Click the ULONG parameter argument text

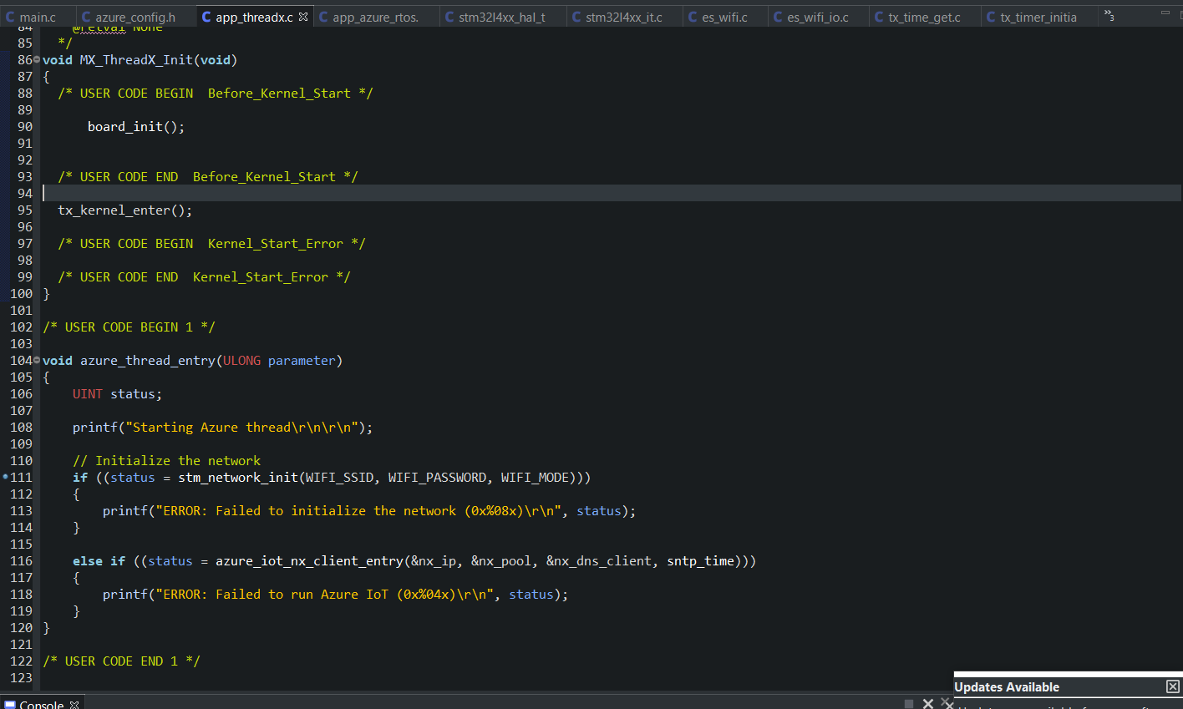click(x=279, y=361)
